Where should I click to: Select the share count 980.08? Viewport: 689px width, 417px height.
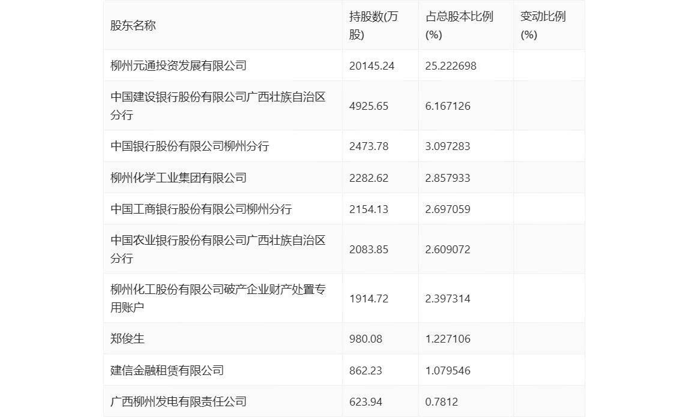coord(366,339)
